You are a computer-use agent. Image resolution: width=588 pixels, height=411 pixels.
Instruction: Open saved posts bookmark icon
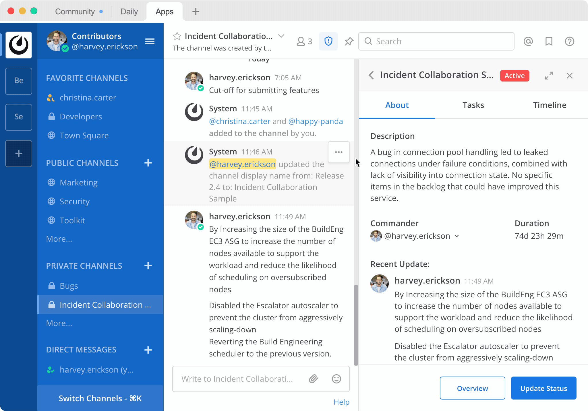(549, 41)
